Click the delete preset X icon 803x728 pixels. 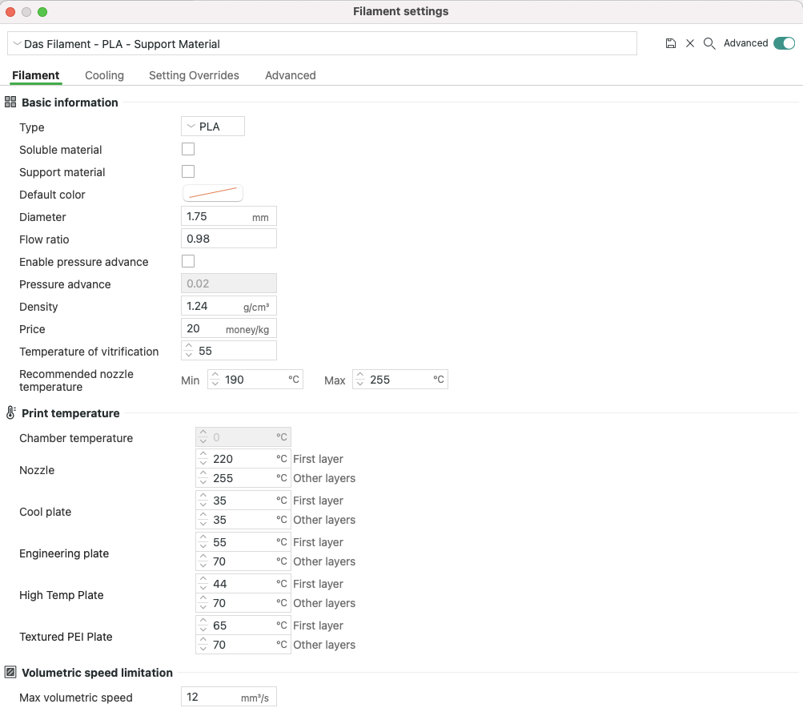coord(690,43)
